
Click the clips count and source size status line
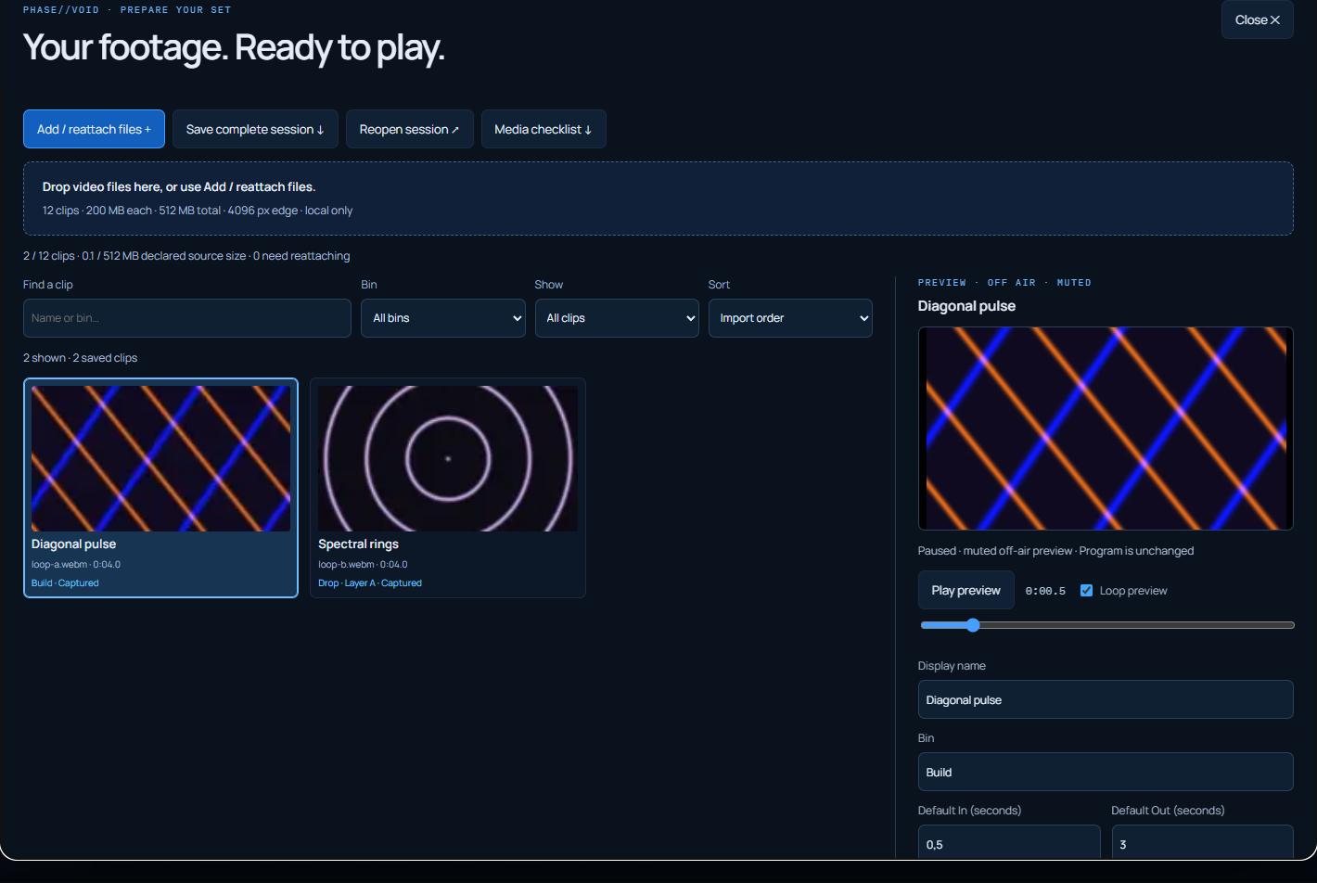[x=186, y=256]
